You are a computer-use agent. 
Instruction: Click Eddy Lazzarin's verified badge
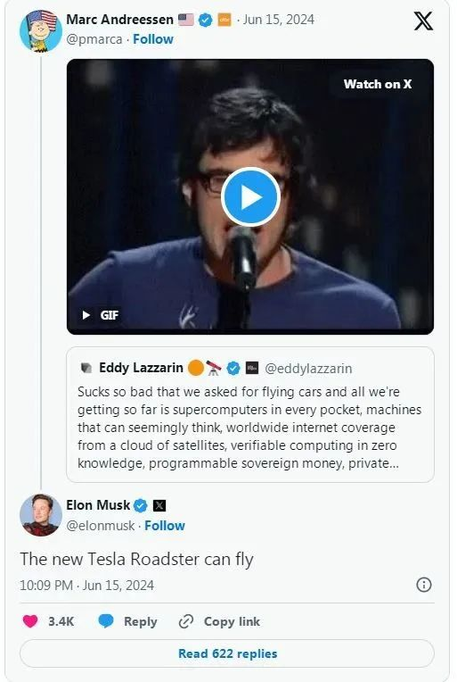[x=233, y=368]
